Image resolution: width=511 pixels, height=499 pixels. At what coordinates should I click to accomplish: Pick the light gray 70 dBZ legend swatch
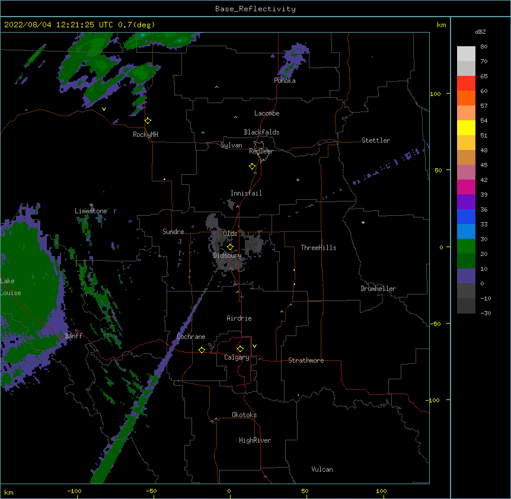(466, 54)
